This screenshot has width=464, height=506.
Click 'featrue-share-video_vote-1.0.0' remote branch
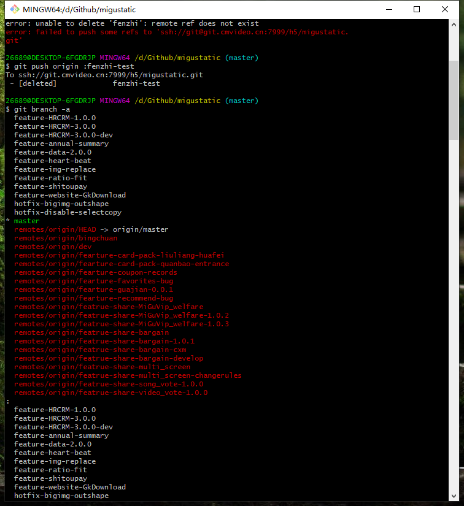110,393
